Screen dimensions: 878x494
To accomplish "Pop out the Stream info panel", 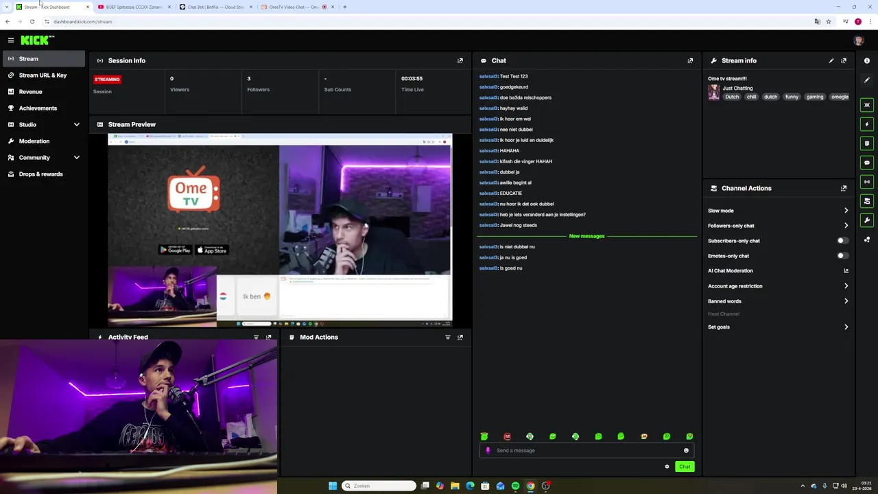I will click(844, 60).
